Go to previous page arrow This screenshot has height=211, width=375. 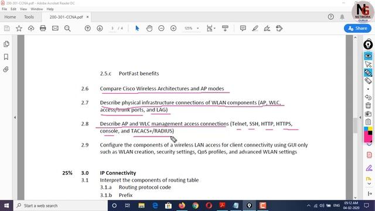coord(88,29)
